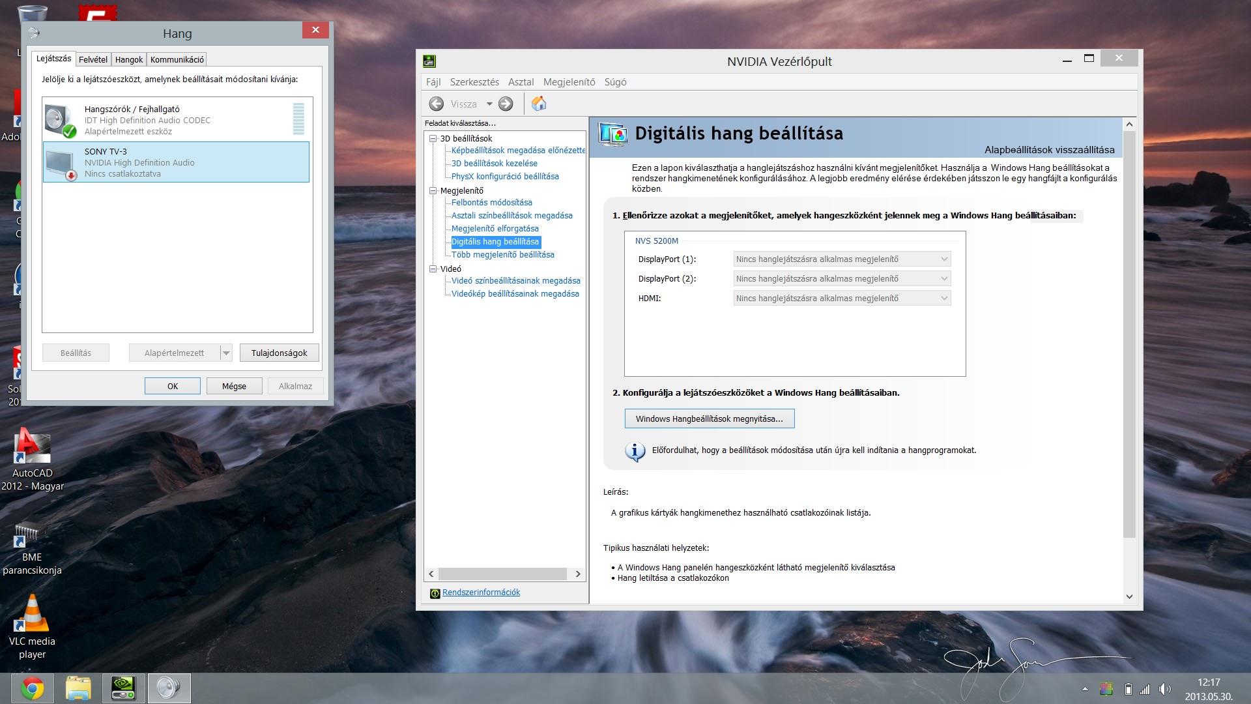Switch to the Hangok tab

[129, 59]
